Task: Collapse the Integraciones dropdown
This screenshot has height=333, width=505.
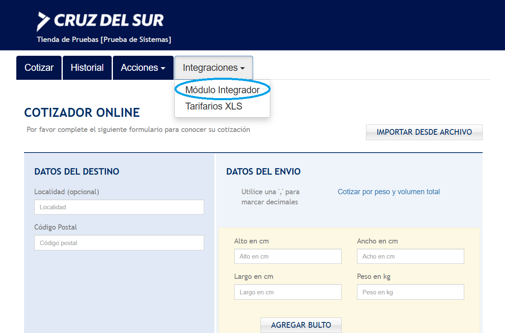Action: [x=214, y=68]
